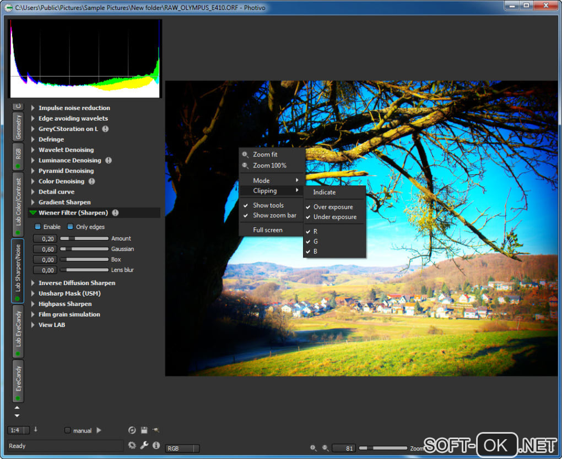Adjust the Gaussian slider
The image size is (562, 459).
tap(84, 249)
